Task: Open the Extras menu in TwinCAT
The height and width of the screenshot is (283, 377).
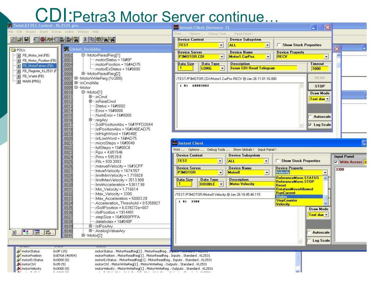Action: click(56, 32)
